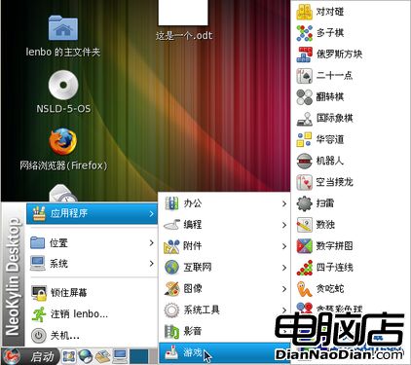Click the 二十一点 blackjack card icon
The width and height of the screenshot is (411, 365).
click(x=305, y=76)
